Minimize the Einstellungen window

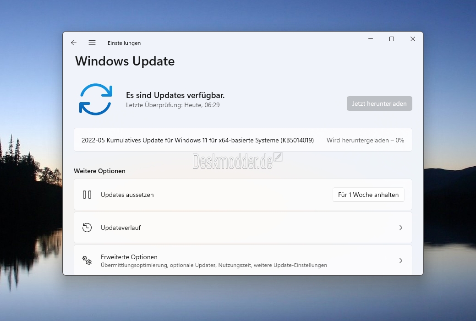(370, 39)
